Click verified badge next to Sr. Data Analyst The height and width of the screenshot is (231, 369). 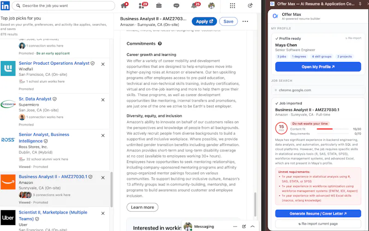pyautogui.click(x=54, y=99)
